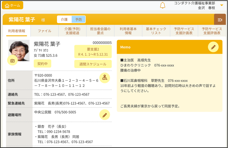Go to 利用者基本情報 tab
This screenshot has height=148, width=228.
128,31
